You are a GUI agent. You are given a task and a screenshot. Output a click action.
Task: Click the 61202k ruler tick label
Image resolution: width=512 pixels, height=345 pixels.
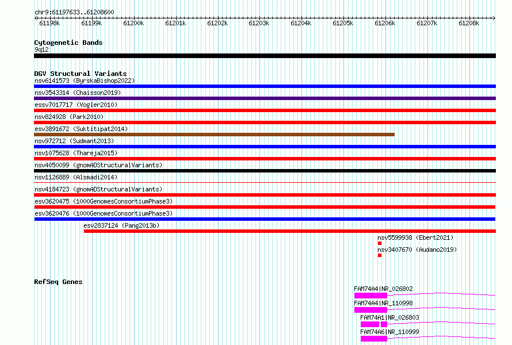click(217, 23)
